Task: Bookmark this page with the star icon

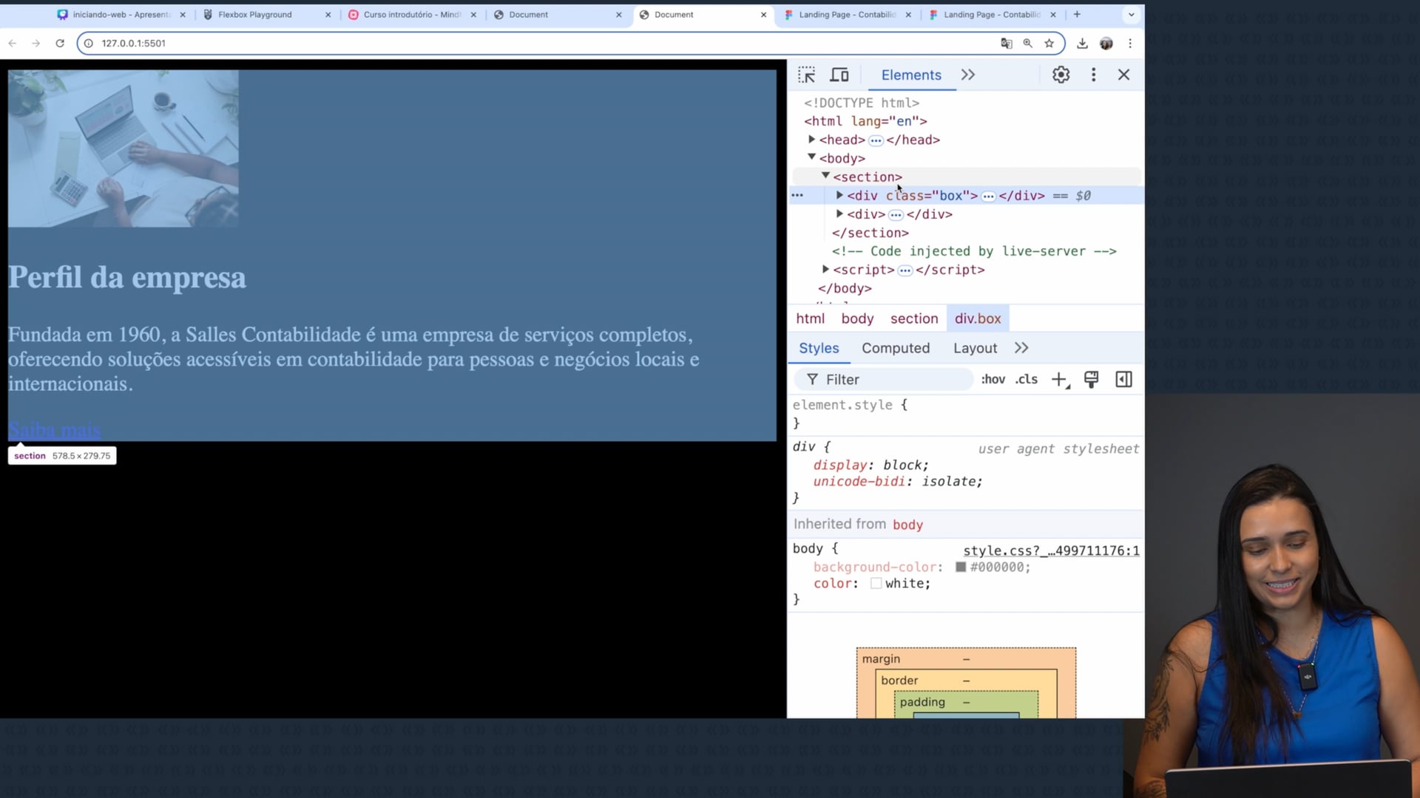Action: (x=1049, y=44)
